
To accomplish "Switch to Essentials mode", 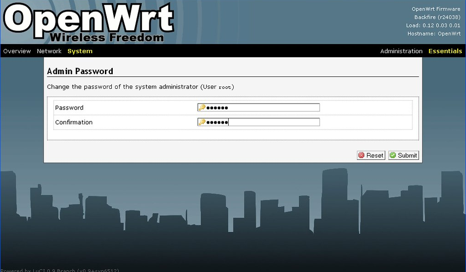I will tap(445, 51).
